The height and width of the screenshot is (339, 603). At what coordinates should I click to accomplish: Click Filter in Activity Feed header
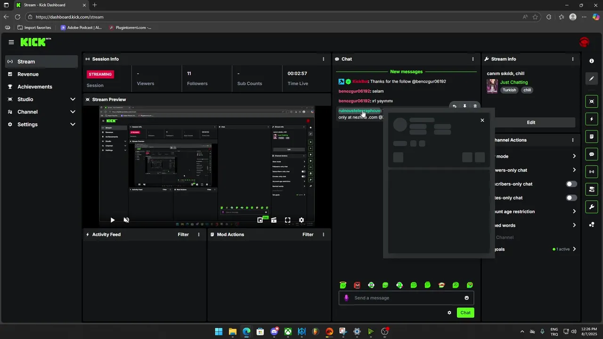183,234
